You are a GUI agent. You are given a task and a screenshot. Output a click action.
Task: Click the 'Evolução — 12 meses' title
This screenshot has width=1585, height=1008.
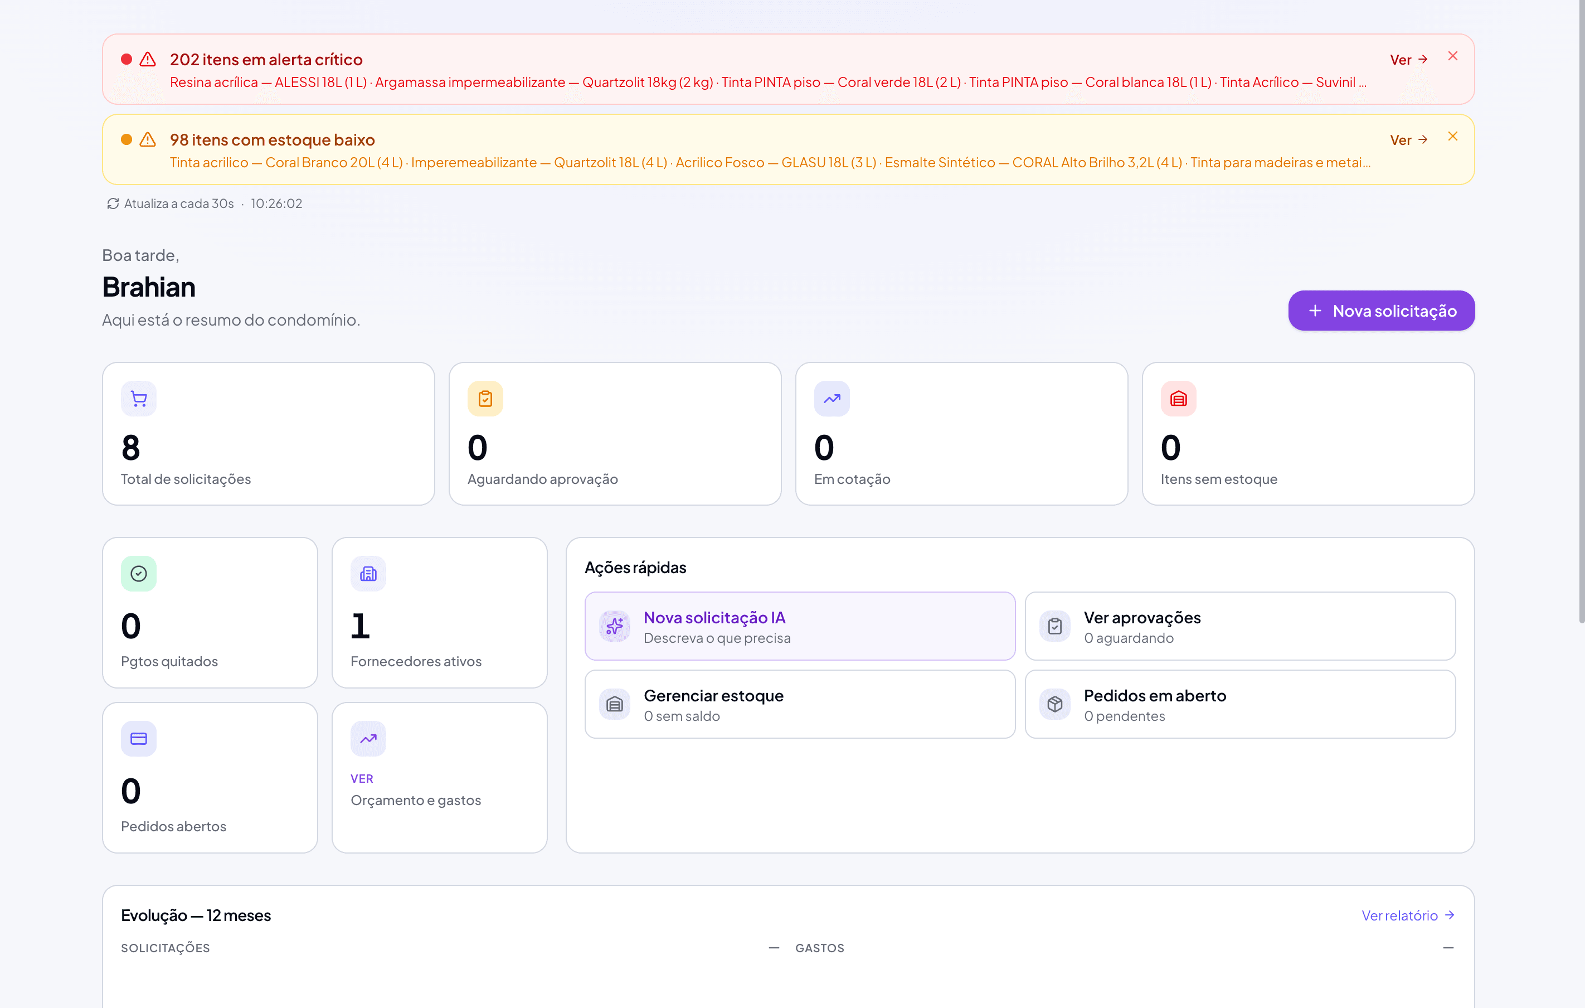tap(196, 916)
